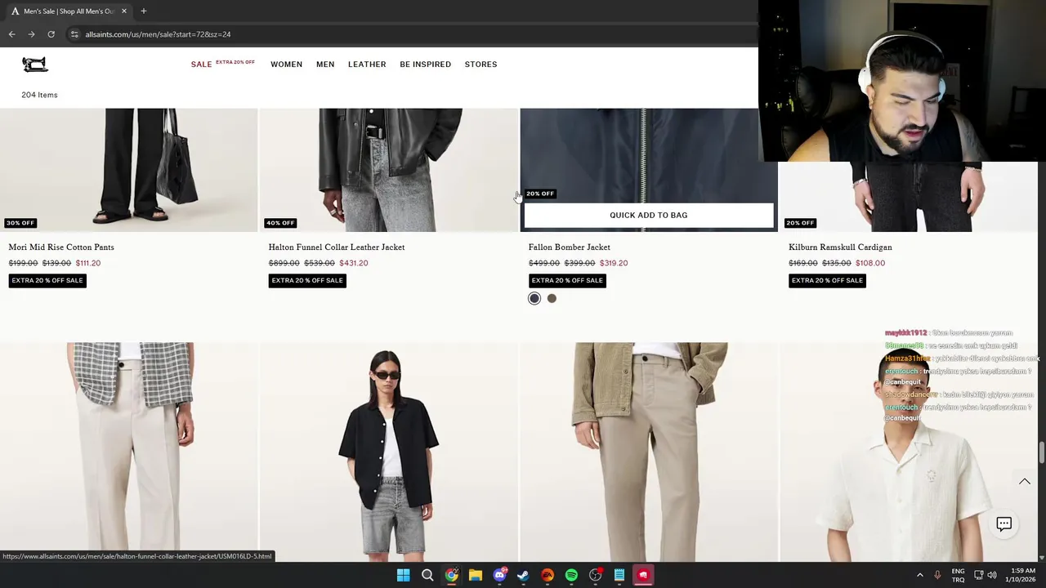Open Steam from the taskbar

(523, 575)
